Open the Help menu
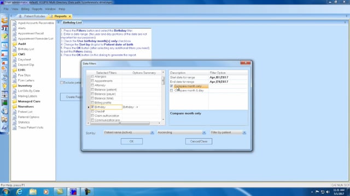The width and height of the screenshot is (350, 196). click(62, 9)
